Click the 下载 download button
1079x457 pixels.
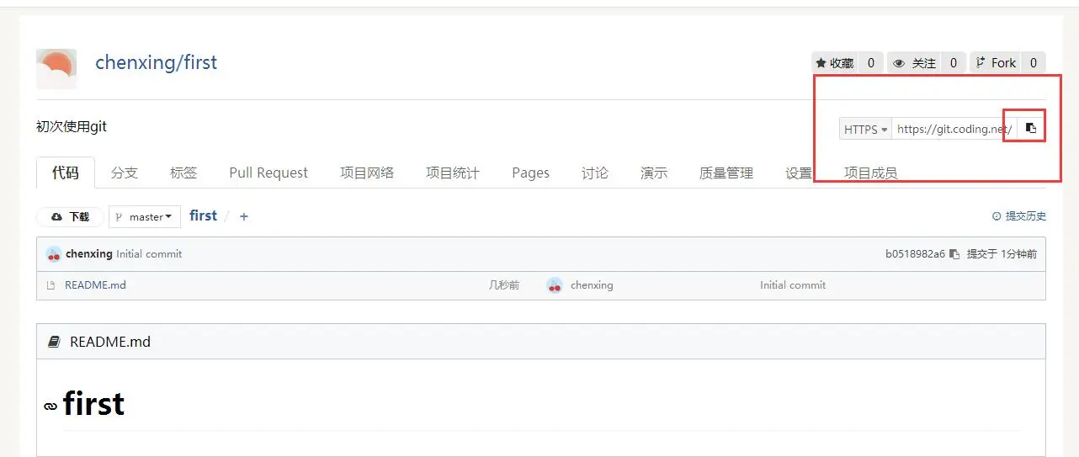tap(71, 216)
